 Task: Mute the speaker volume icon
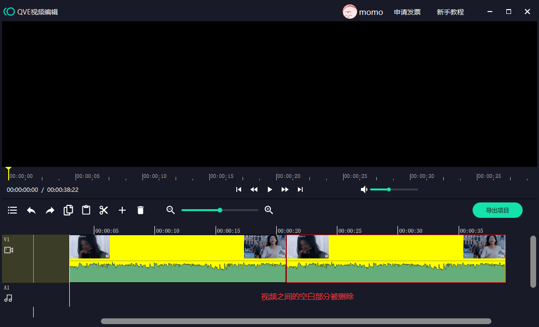(x=364, y=189)
